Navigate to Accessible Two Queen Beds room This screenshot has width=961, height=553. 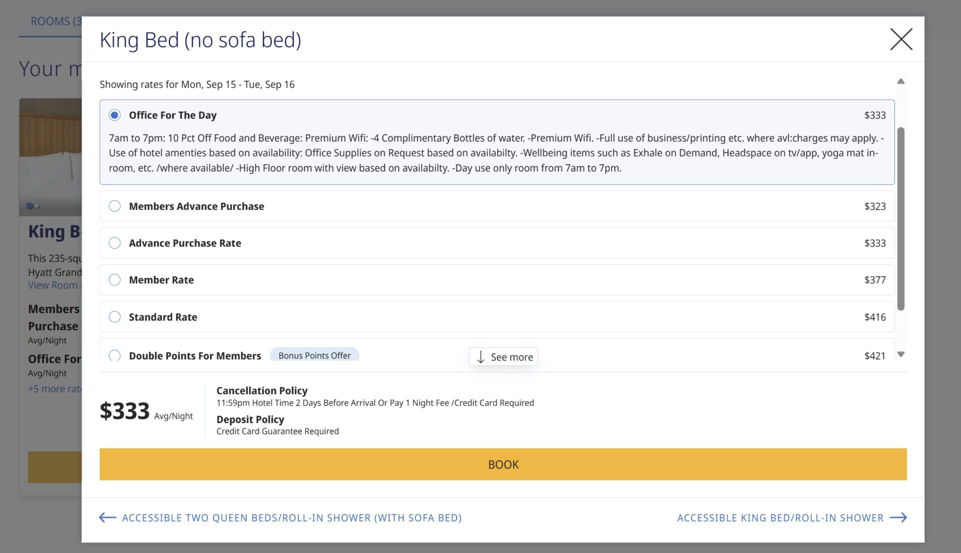pyautogui.click(x=291, y=517)
